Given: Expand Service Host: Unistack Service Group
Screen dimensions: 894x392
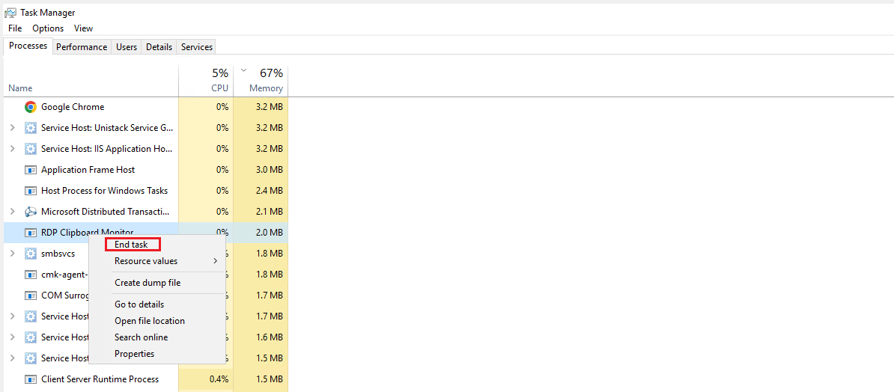Looking at the screenshot, I should click(x=12, y=128).
